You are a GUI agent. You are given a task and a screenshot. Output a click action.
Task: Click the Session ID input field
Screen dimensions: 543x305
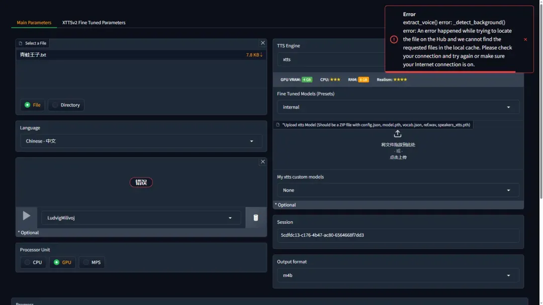pos(398,235)
